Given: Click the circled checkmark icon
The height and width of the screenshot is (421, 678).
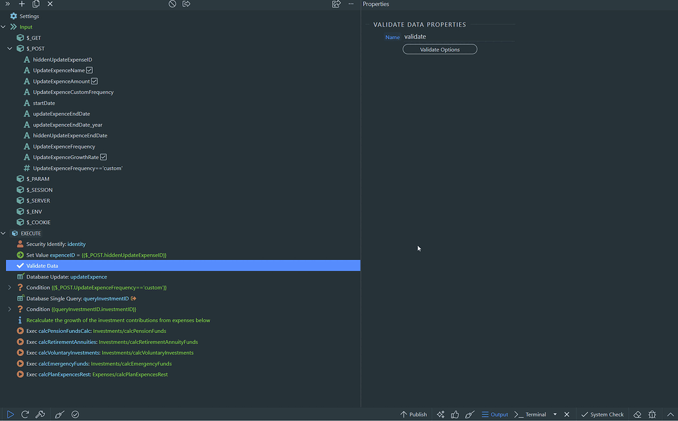Looking at the screenshot, I should 76,414.
